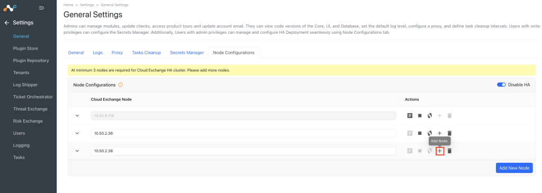This screenshot has height=193, width=542.
Task: Focus the 10.50.2.36 node field
Action: (x=243, y=133)
